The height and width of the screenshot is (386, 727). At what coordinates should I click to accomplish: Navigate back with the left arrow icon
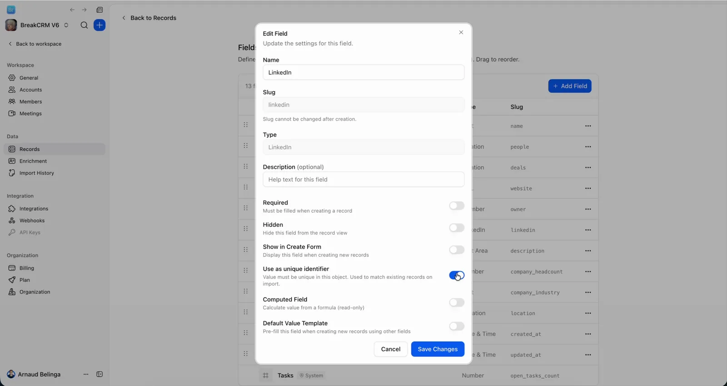[72, 10]
